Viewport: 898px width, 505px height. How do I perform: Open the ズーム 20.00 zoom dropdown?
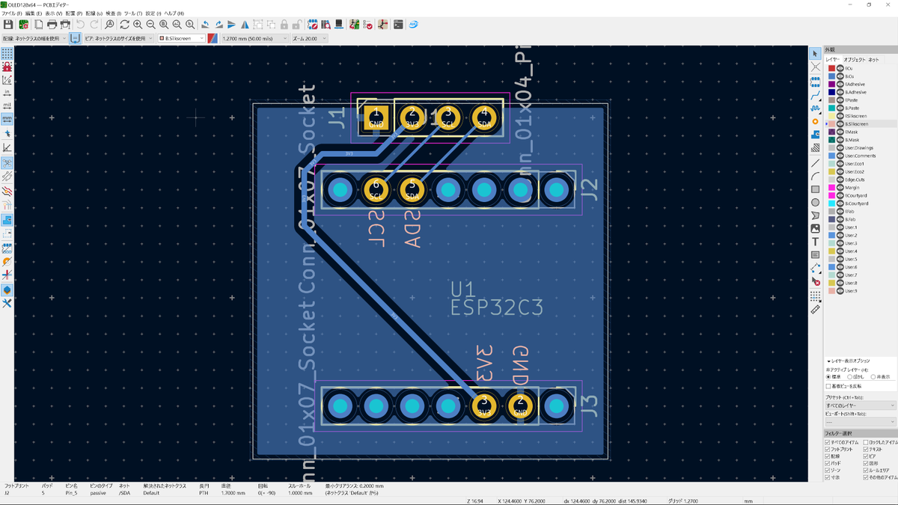tap(309, 38)
